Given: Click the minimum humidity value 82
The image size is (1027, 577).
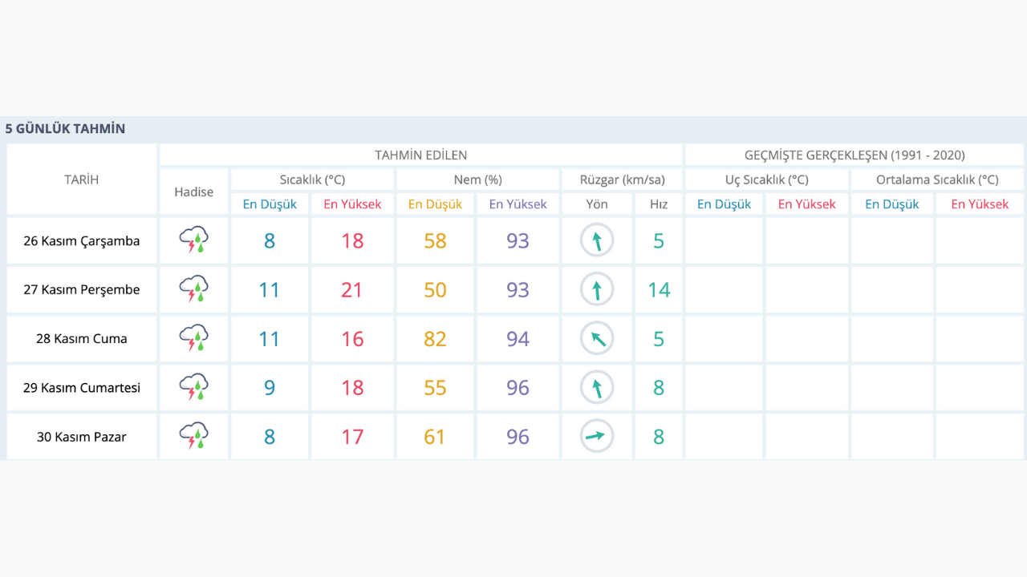Looking at the screenshot, I should pyautogui.click(x=435, y=338).
